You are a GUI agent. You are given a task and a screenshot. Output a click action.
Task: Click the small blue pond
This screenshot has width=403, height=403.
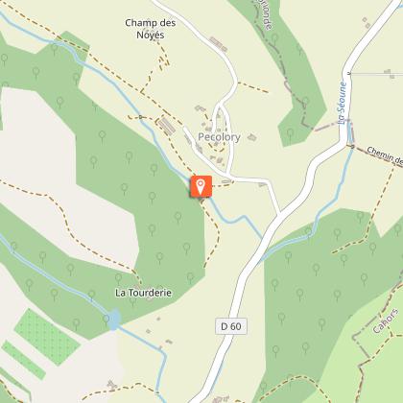point(114,320)
